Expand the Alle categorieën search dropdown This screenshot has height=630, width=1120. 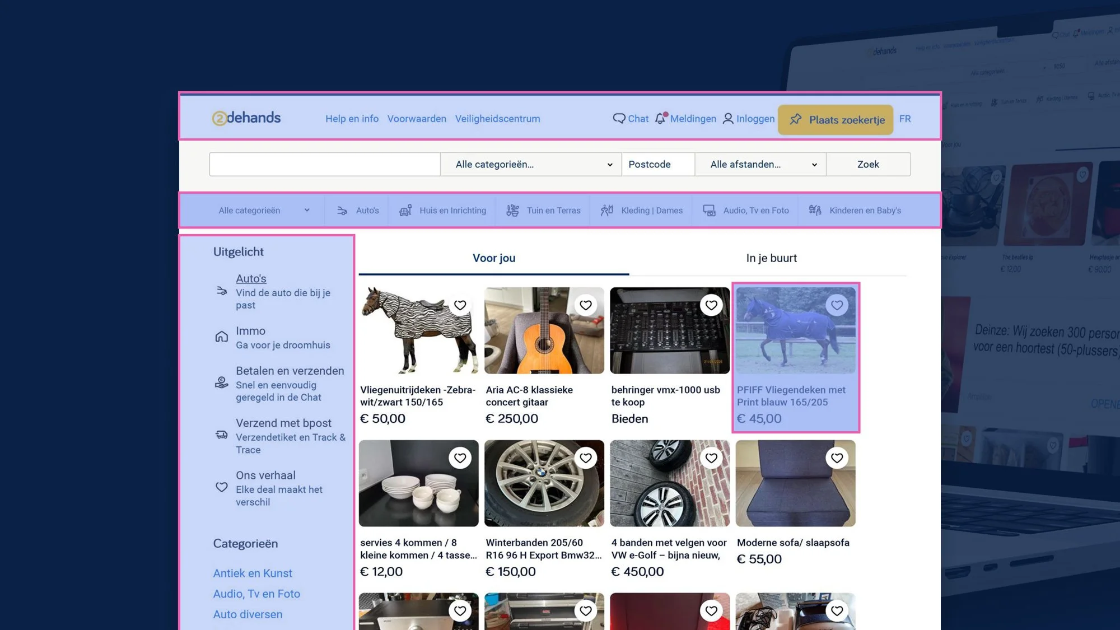click(531, 165)
